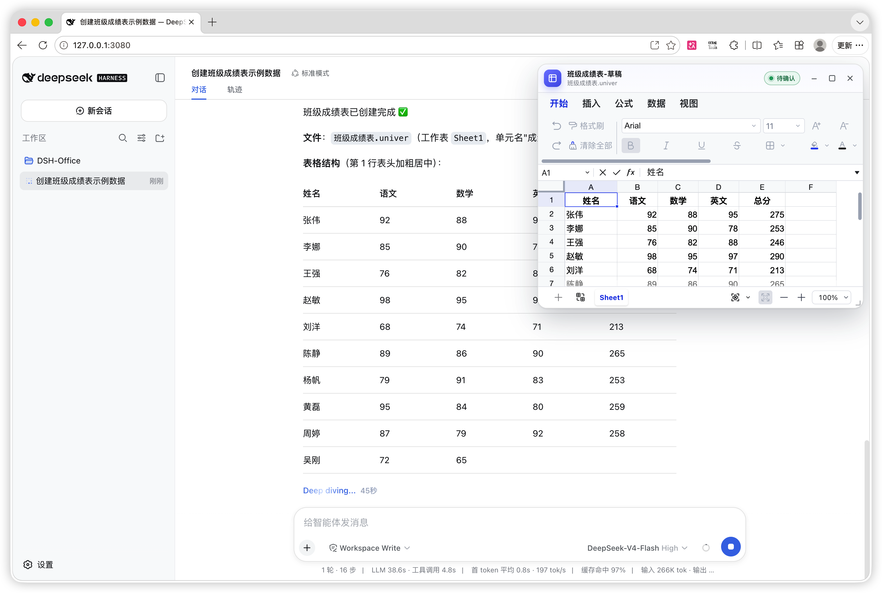Toggle italic formatting in spreadsheet
Screen dimensions: 882x593
[x=666, y=145]
